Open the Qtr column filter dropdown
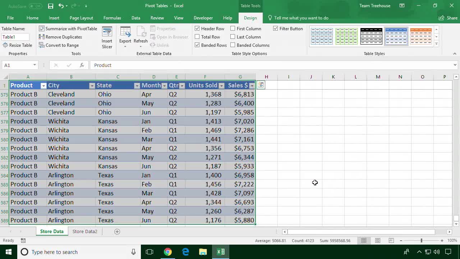This screenshot has width=460, height=259. pyautogui.click(x=182, y=86)
